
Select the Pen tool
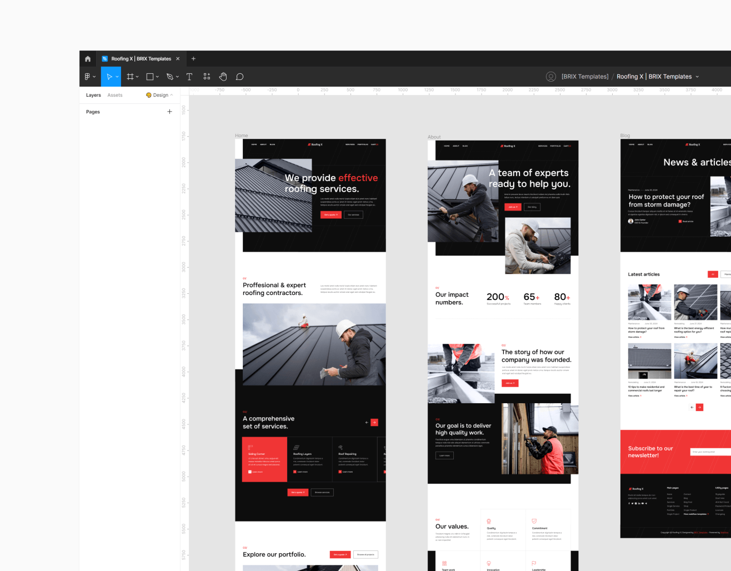point(168,76)
